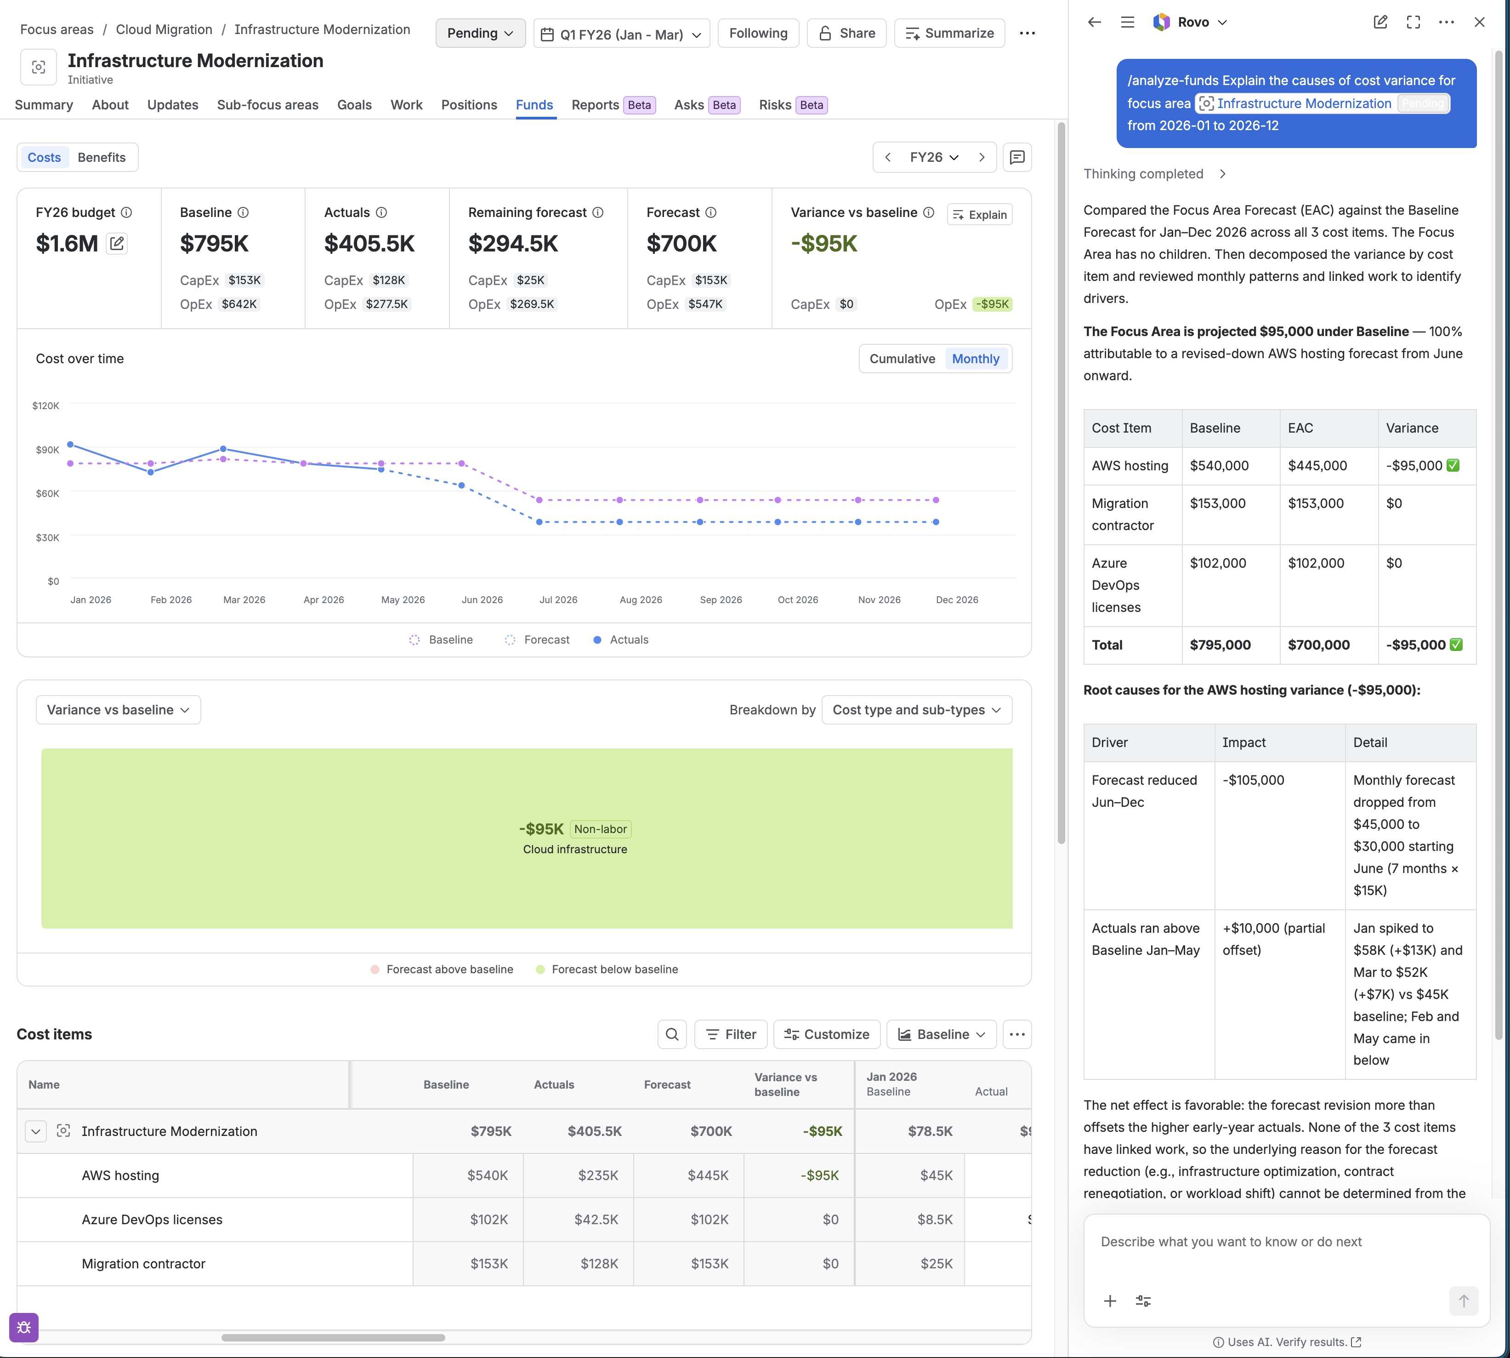The width and height of the screenshot is (1510, 1358).
Task: Click the purple bug feedback icon
Action: point(24,1327)
